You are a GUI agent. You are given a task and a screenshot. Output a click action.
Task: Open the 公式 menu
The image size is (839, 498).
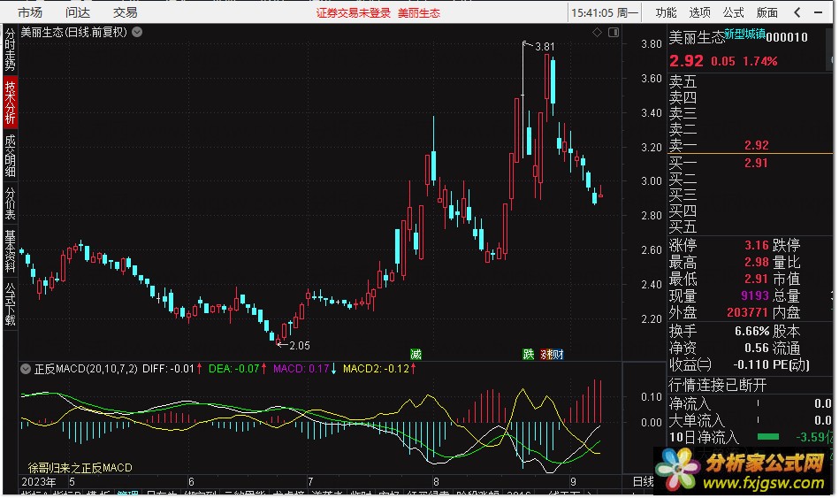coord(734,12)
